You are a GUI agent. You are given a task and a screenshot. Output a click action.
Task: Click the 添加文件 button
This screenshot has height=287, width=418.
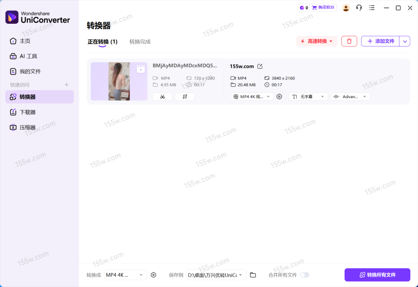click(x=380, y=41)
